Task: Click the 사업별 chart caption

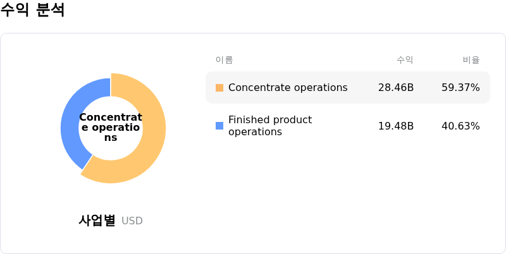Action: (x=97, y=221)
